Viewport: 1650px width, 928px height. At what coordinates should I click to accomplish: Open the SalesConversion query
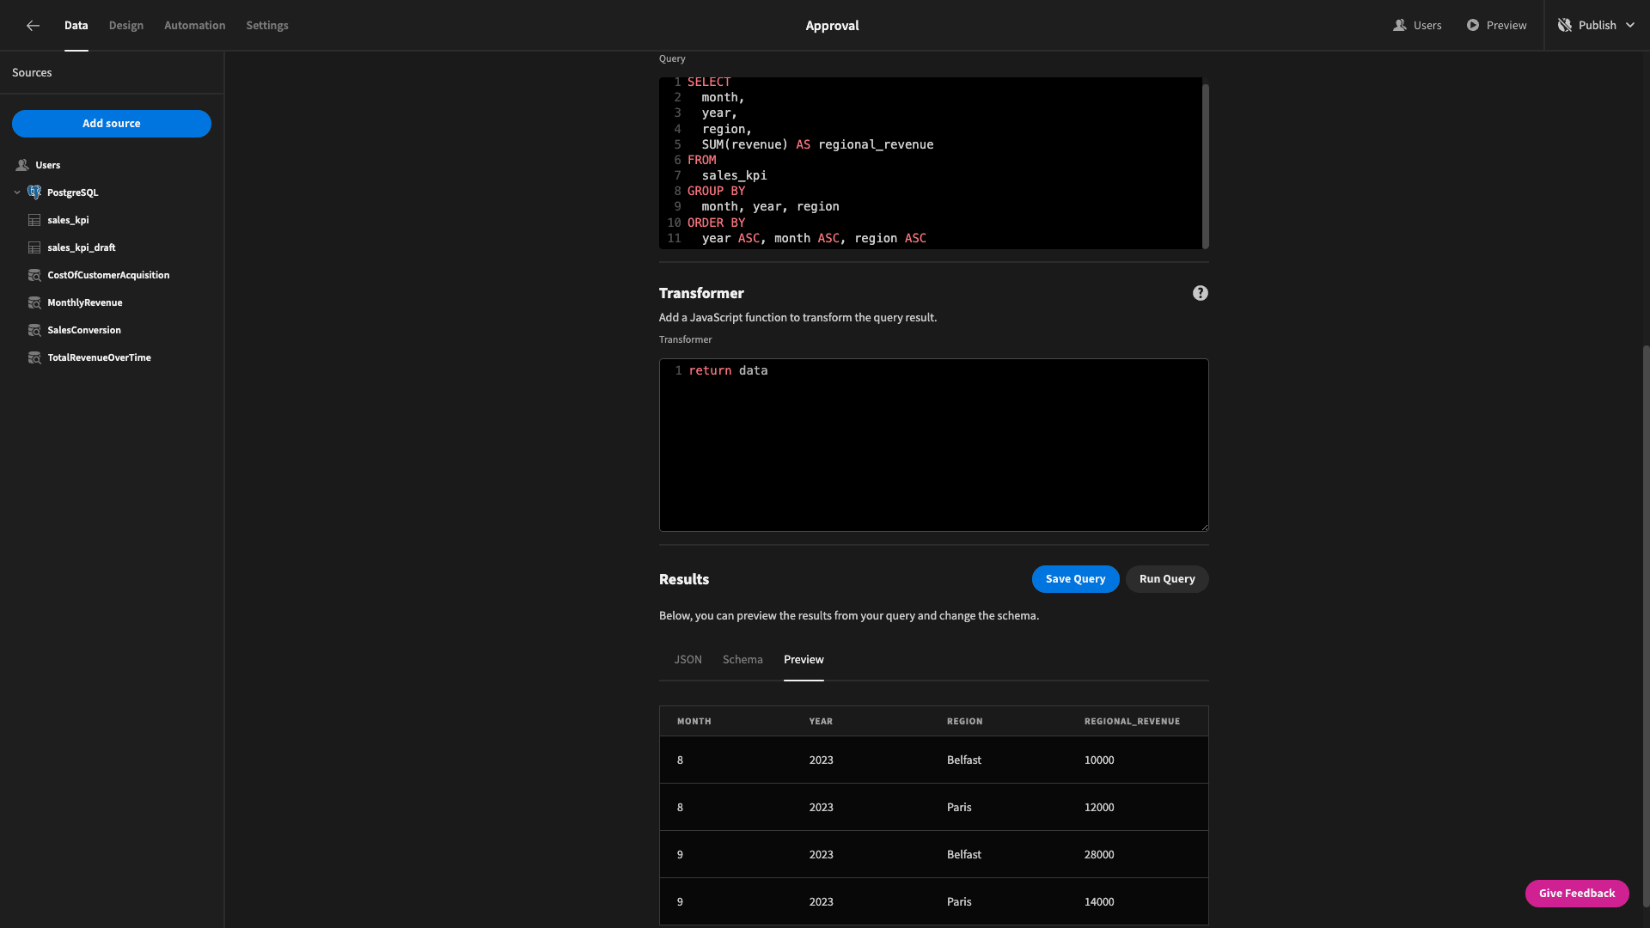coord(83,330)
